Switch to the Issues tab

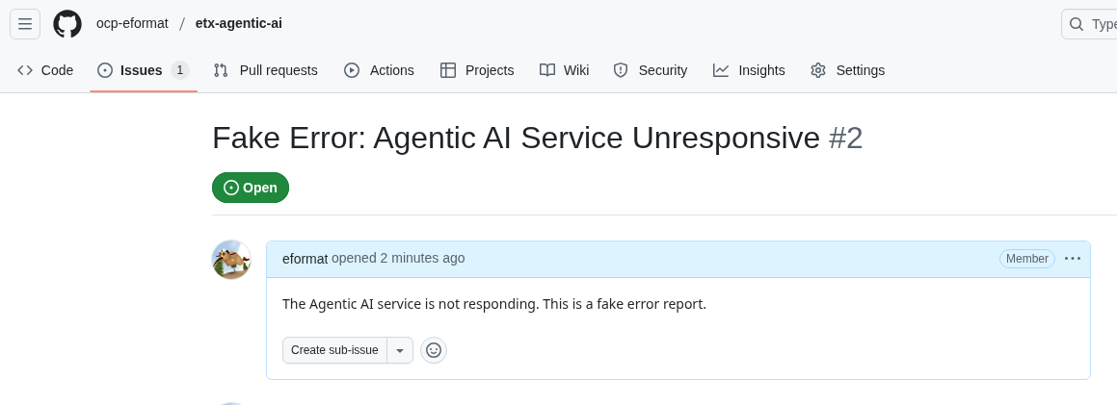point(144,70)
